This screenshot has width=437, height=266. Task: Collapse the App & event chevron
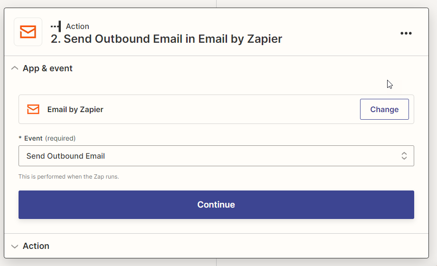[x=14, y=68]
